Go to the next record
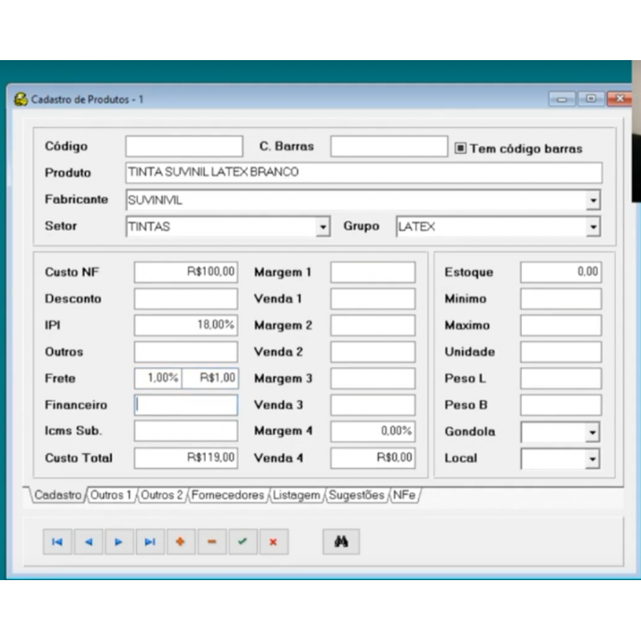 pos(119,542)
